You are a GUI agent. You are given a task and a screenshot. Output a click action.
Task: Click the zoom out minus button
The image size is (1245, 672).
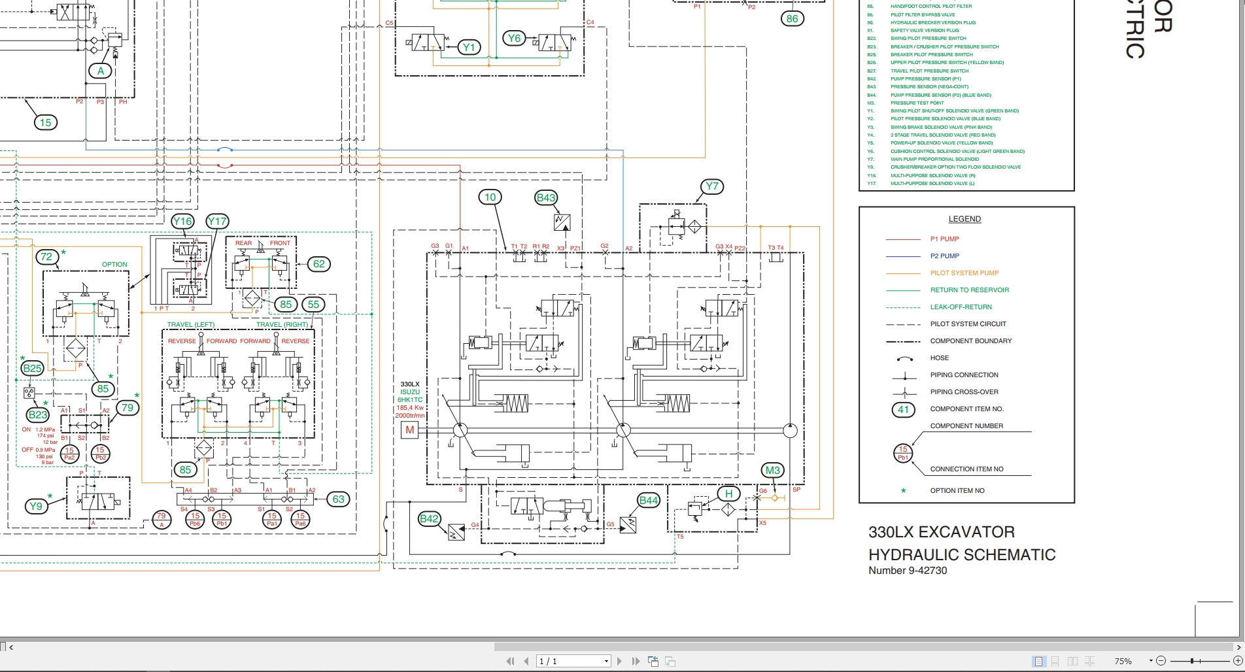tap(1161, 662)
